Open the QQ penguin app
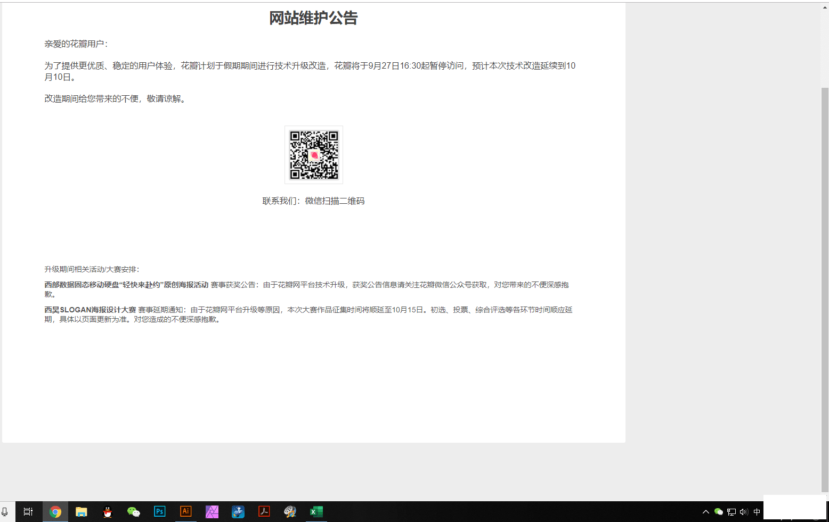This screenshot has height=522, width=829. pos(108,512)
